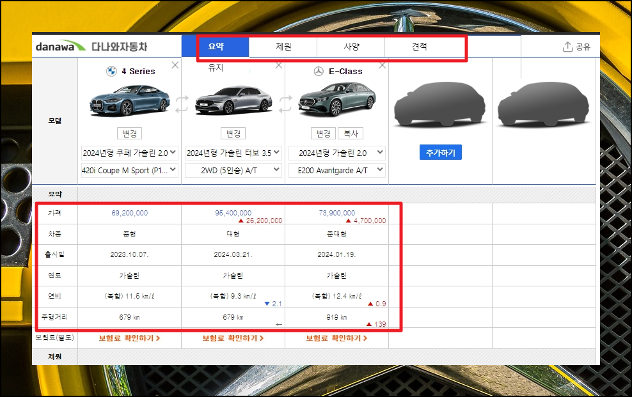Click the 준대형 class cell
Image resolution: width=632 pixels, height=397 pixels.
(x=337, y=234)
